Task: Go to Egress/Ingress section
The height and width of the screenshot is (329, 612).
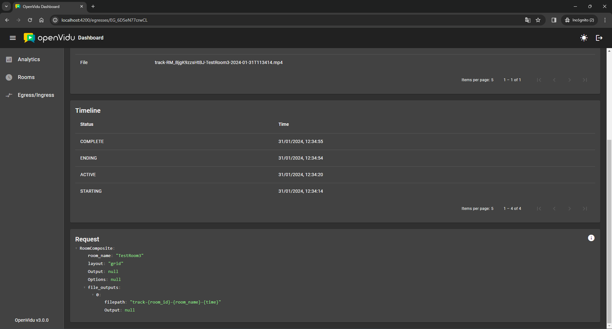Action: tap(36, 95)
